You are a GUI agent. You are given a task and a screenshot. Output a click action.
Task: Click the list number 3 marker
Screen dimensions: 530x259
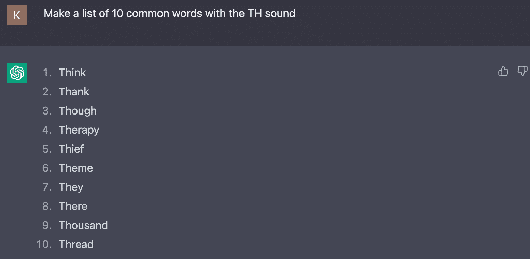coord(47,111)
